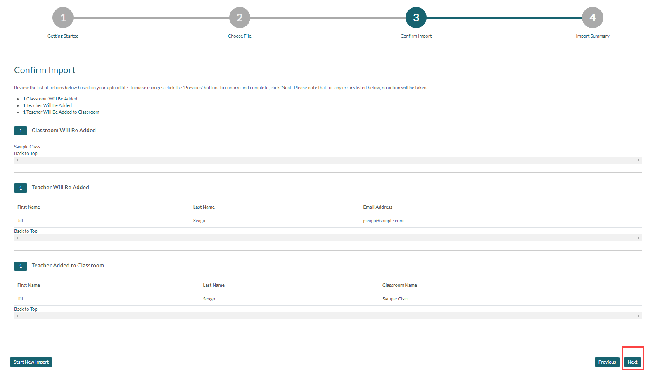Viewport: 667px width, 381px height.
Task: Click the count badge beside Teacher Added to Classroom
Action: [21, 266]
